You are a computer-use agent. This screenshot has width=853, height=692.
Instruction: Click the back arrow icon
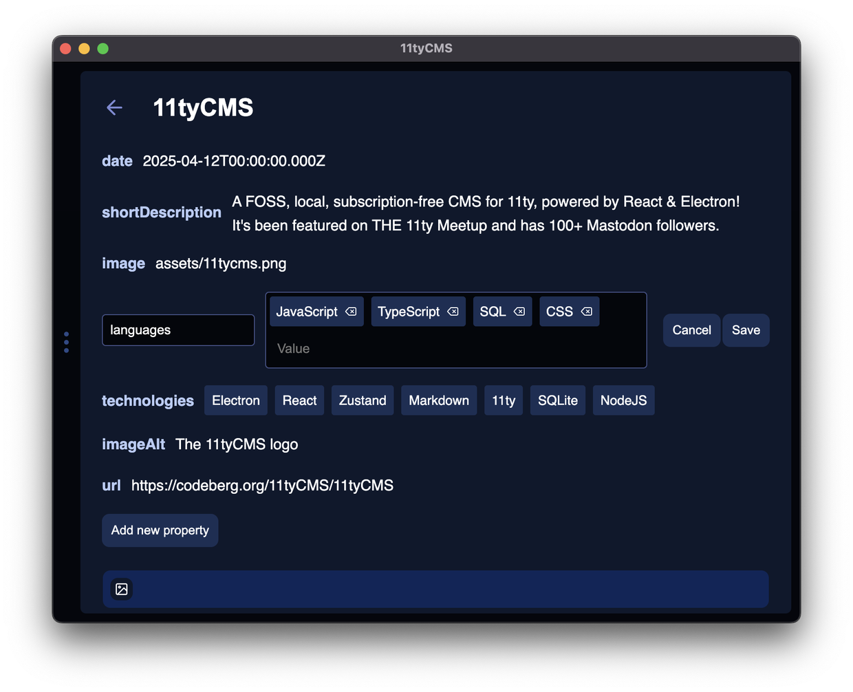[114, 107]
